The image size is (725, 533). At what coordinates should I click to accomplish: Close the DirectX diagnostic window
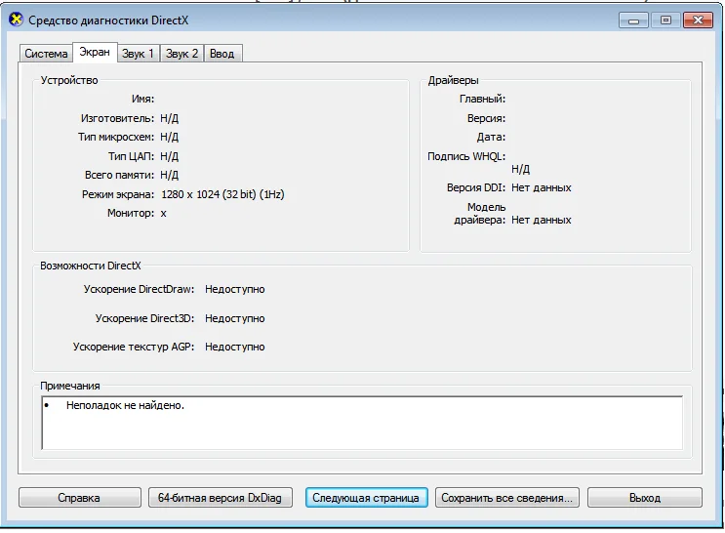point(699,20)
